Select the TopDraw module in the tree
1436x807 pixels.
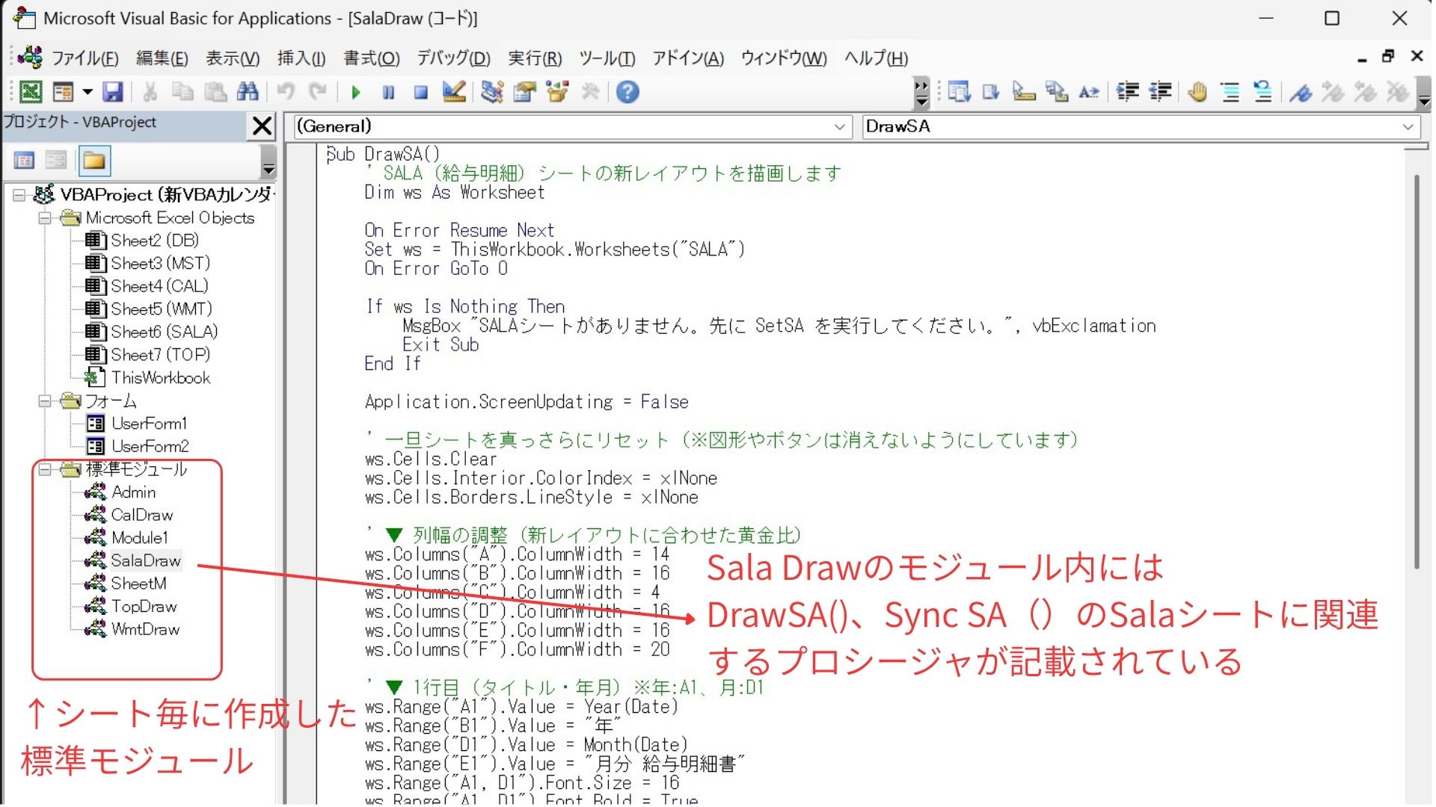point(144,607)
